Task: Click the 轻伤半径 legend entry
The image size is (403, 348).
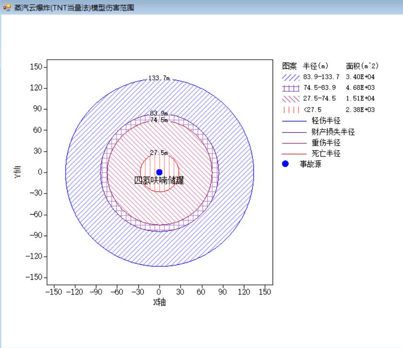Action: 311,120
